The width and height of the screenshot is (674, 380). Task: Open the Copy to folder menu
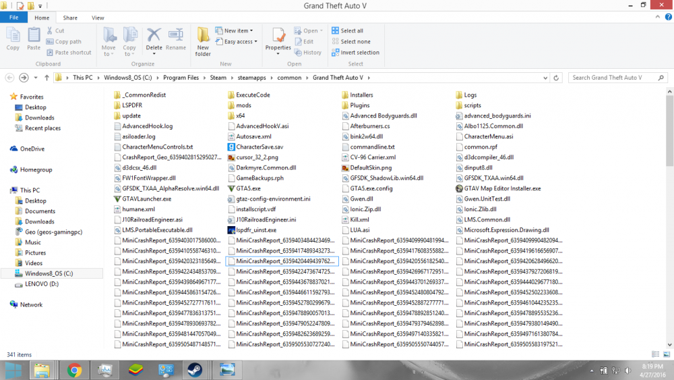click(129, 41)
